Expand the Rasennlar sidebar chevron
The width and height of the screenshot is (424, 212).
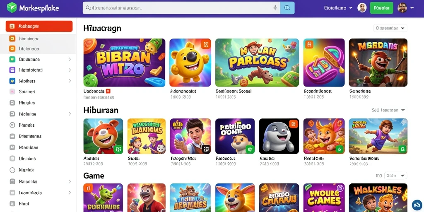point(70,181)
